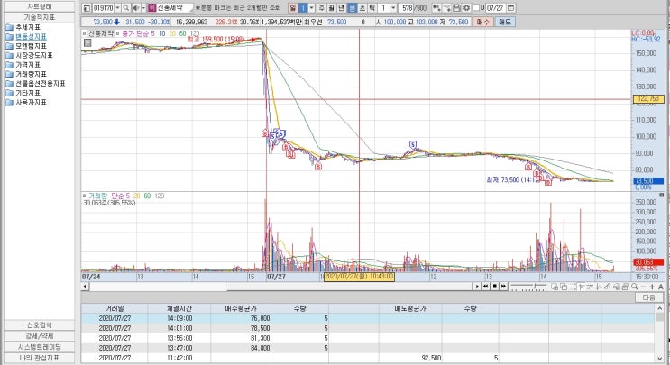
Task: Select the trade row at 13:47:00
Action: [368, 348]
